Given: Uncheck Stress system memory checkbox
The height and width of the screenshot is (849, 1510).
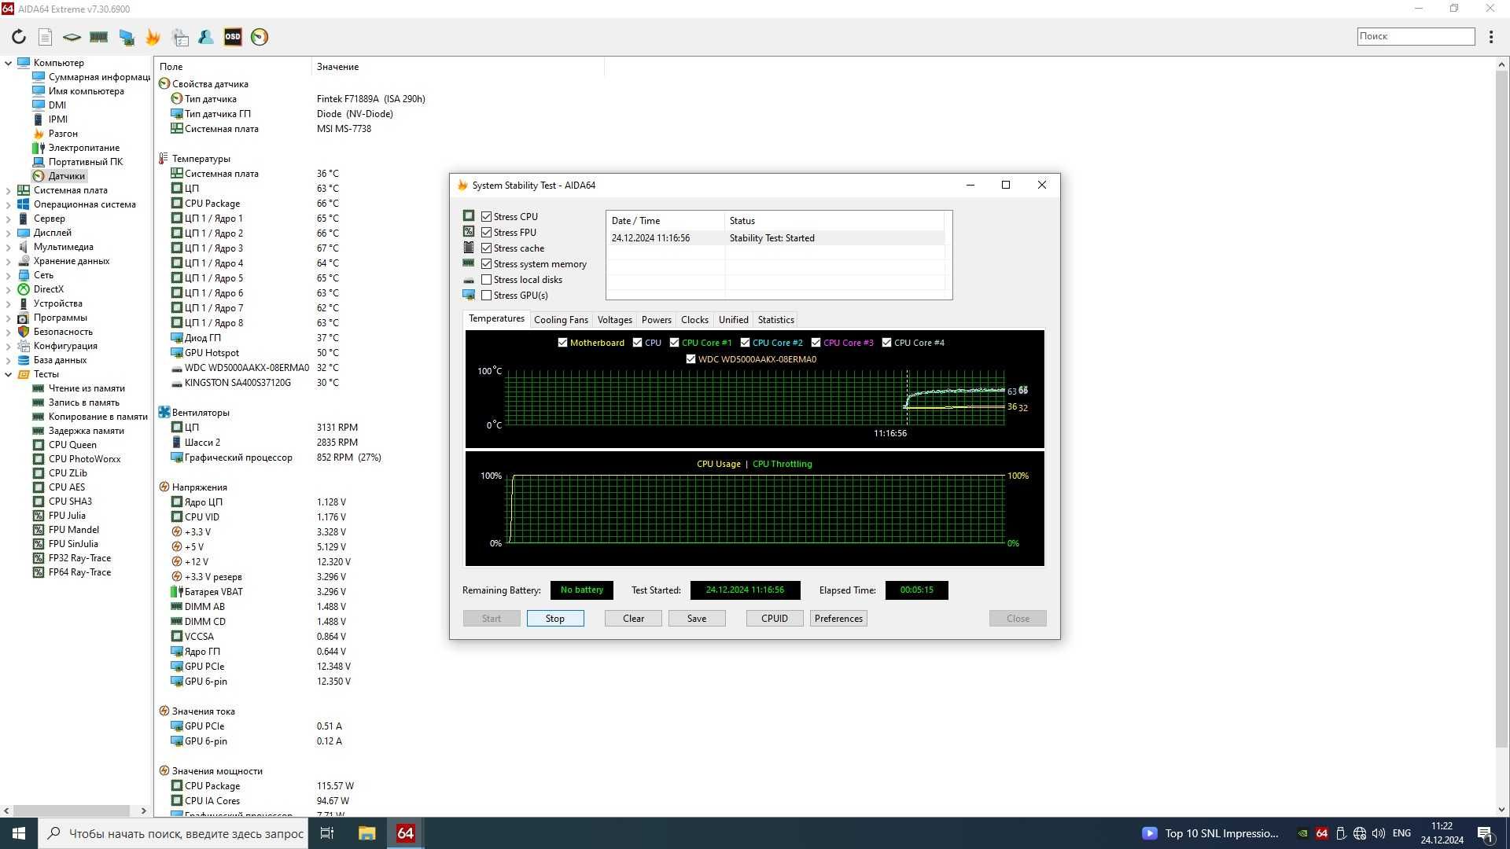Looking at the screenshot, I should coord(486,264).
